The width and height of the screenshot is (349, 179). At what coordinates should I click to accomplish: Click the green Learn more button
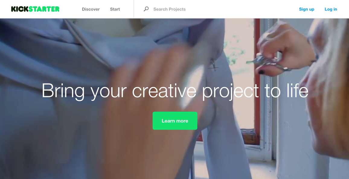[x=175, y=121]
